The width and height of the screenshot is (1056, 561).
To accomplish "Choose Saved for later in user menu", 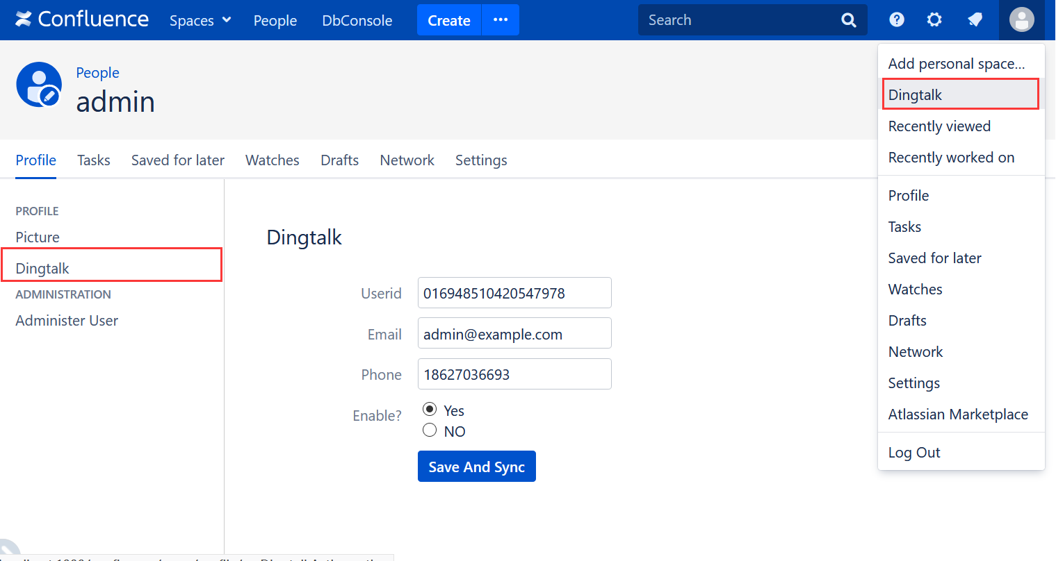I will [961, 258].
